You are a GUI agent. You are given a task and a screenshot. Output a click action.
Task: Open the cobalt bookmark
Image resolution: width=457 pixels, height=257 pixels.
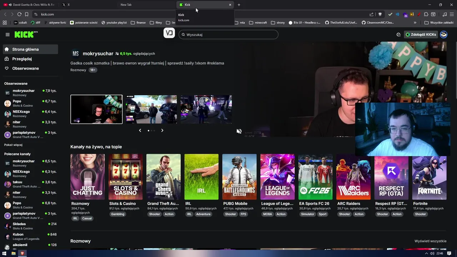click(x=20, y=22)
